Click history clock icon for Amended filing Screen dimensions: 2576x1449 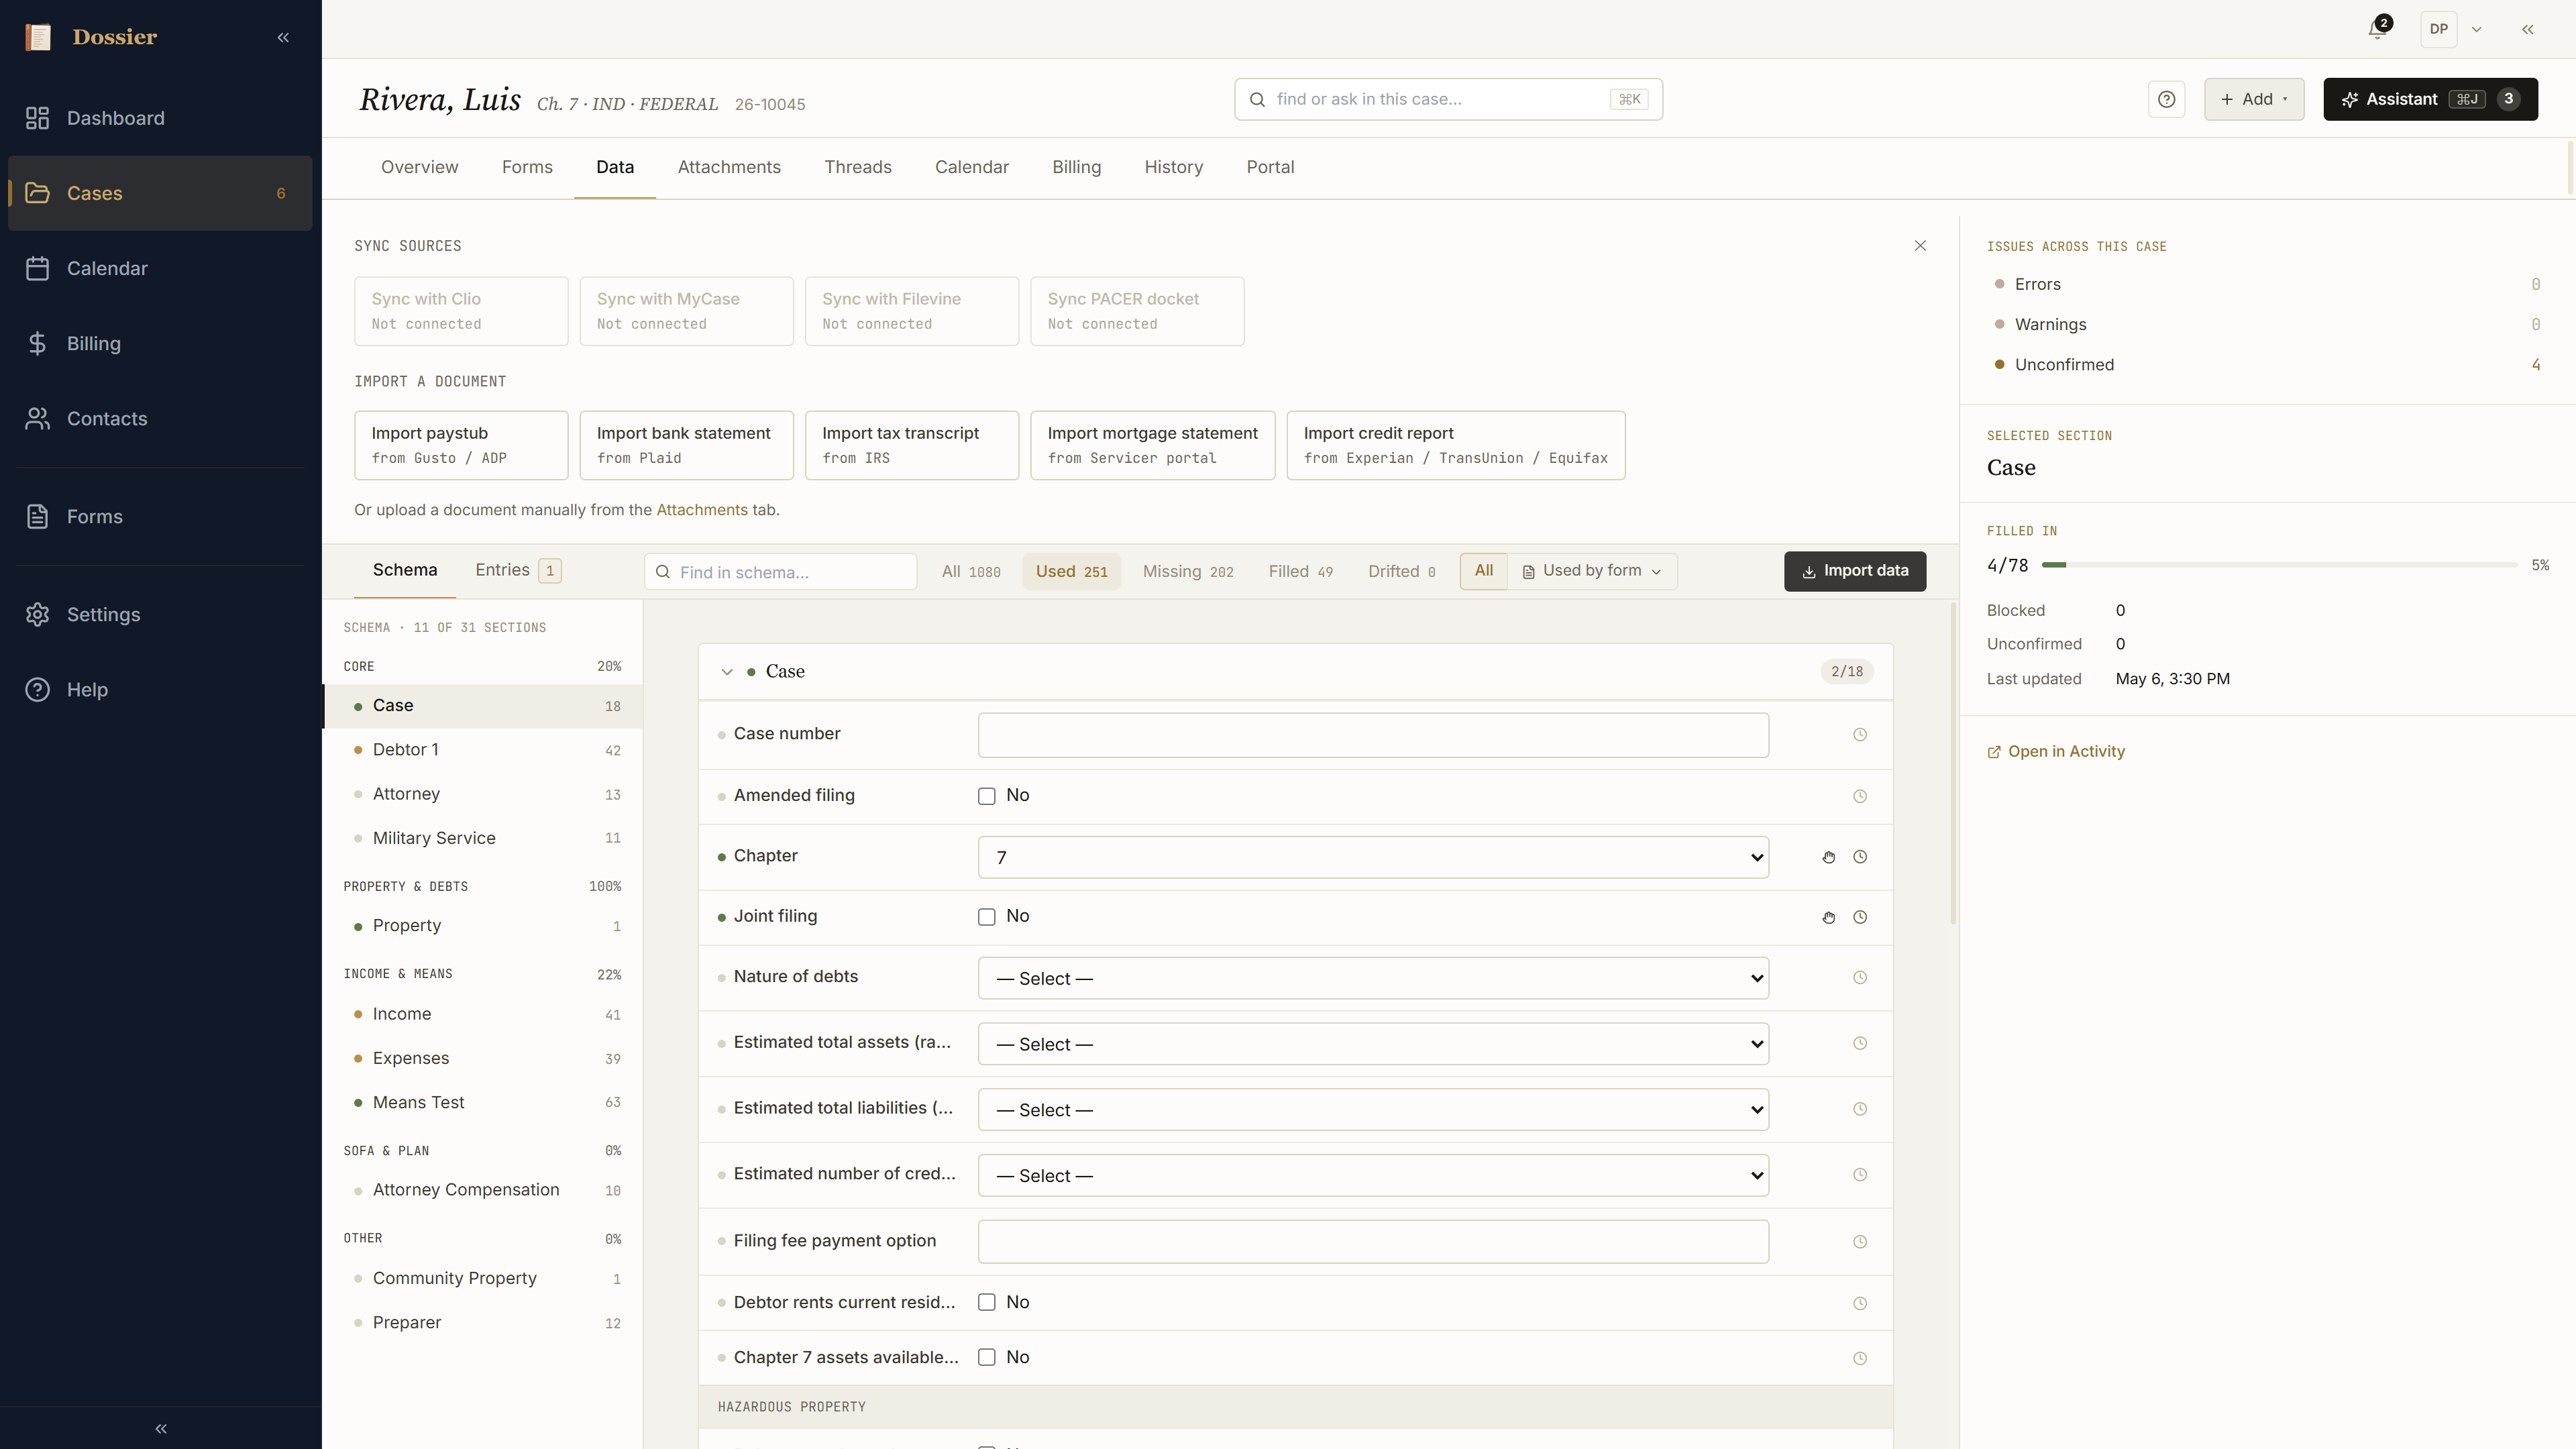[1860, 796]
